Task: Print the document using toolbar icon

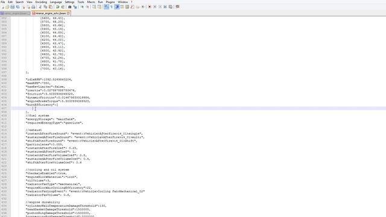Action: pos(33,7)
